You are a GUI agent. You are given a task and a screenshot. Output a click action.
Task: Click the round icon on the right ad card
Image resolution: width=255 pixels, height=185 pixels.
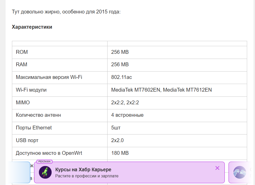point(239,172)
